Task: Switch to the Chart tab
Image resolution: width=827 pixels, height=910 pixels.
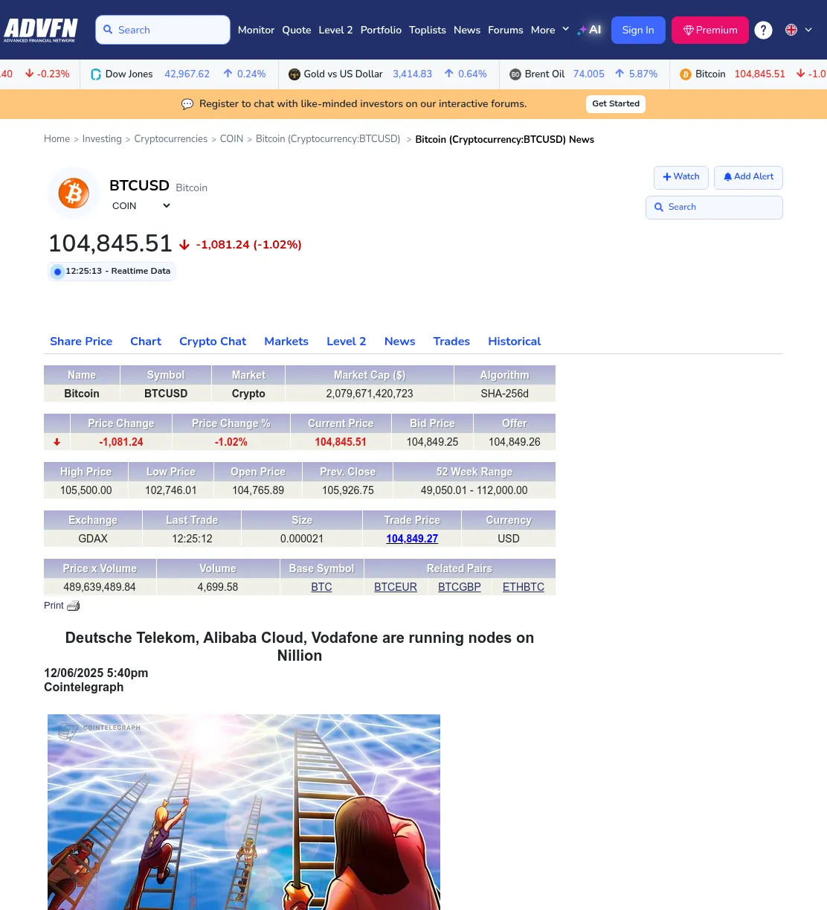Action: click(x=146, y=342)
